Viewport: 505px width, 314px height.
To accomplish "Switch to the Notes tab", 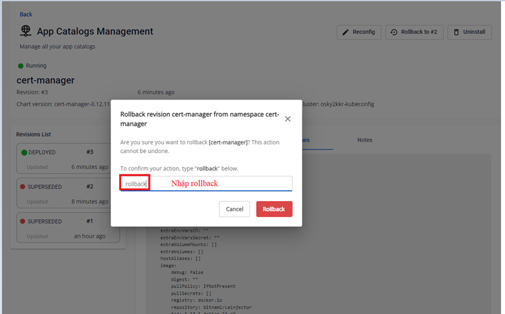I will coord(365,140).
